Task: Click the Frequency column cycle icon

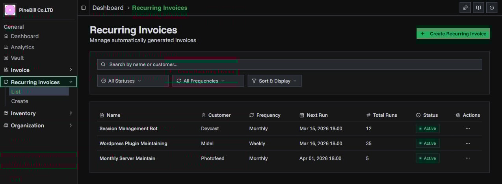Action: click(251, 115)
